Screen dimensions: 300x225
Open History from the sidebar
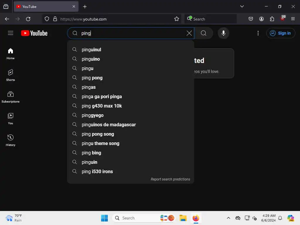click(x=11, y=140)
